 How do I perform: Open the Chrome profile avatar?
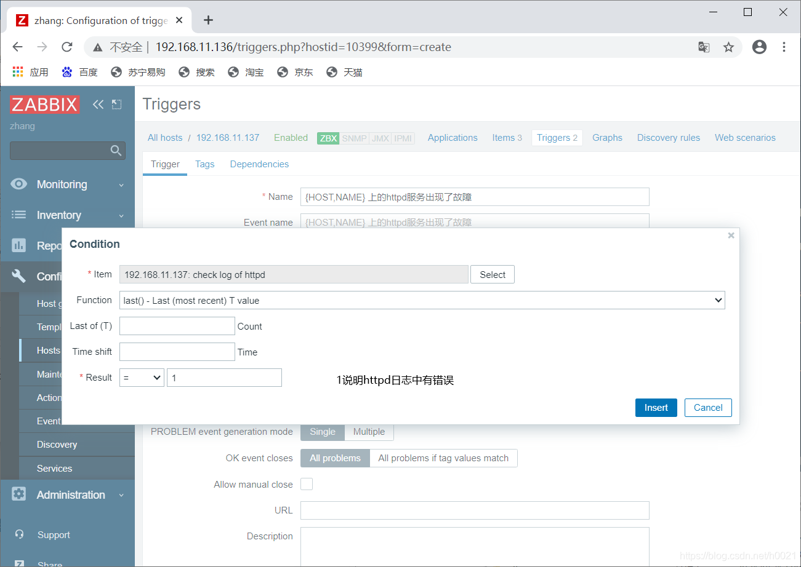(759, 47)
